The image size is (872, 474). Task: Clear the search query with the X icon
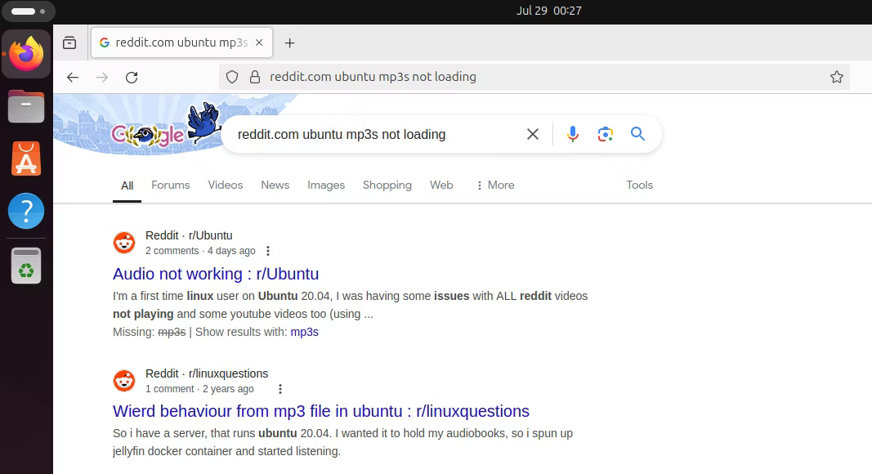tap(532, 133)
